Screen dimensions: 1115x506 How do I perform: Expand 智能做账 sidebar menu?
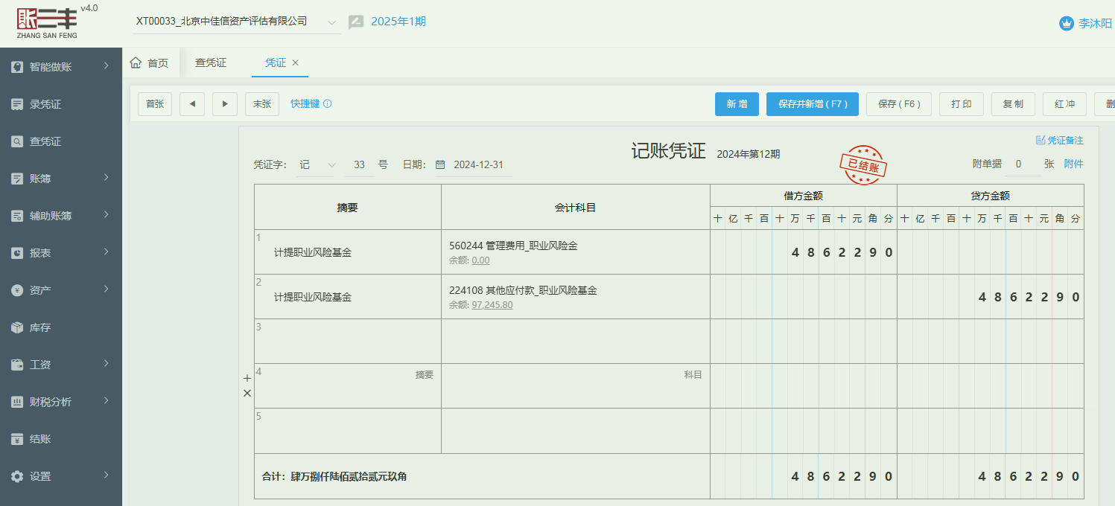click(61, 67)
